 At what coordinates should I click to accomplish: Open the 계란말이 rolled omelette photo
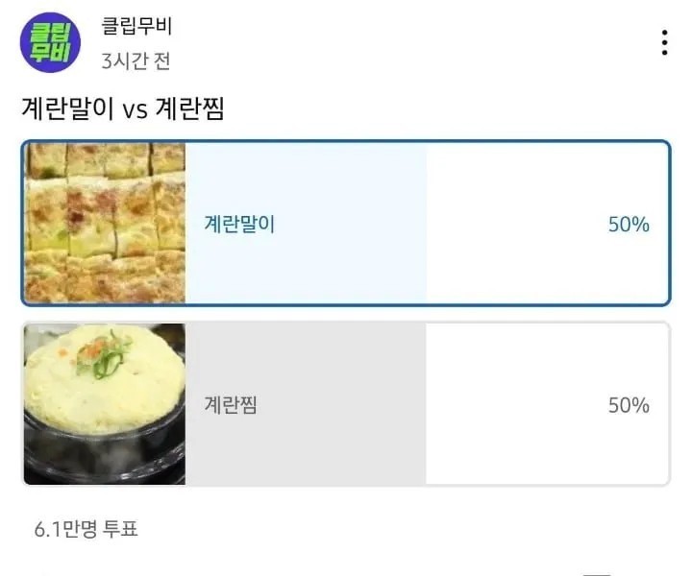click(105, 223)
